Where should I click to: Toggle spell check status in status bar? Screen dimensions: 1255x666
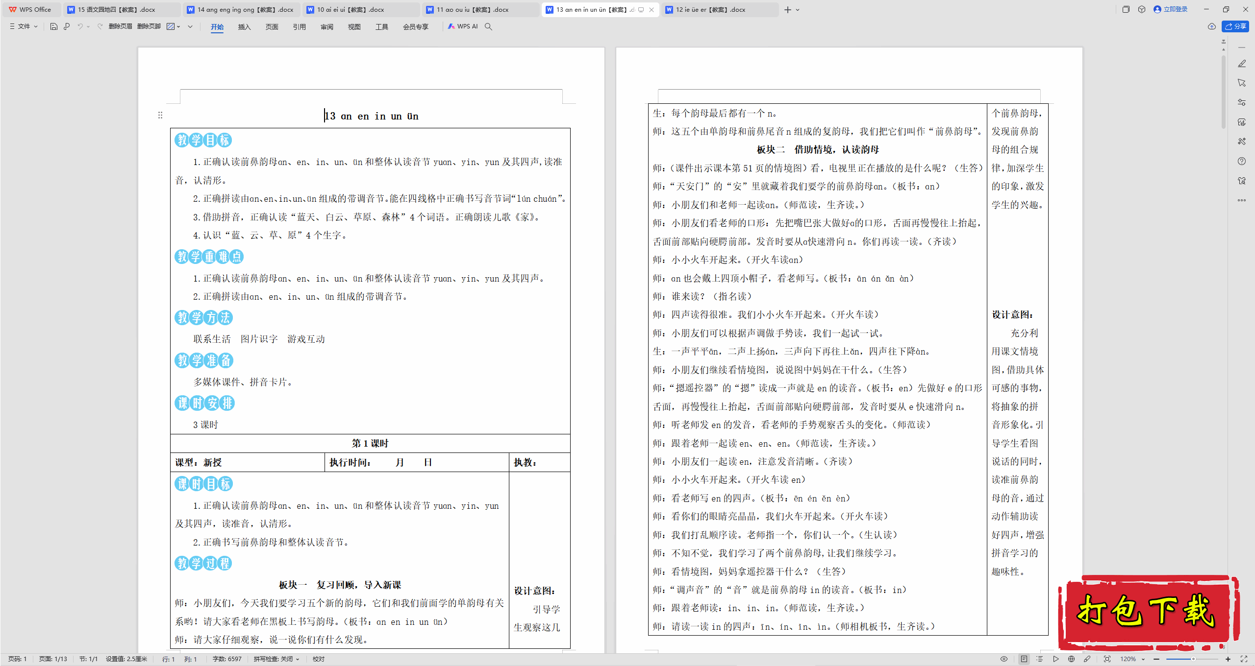(x=276, y=659)
